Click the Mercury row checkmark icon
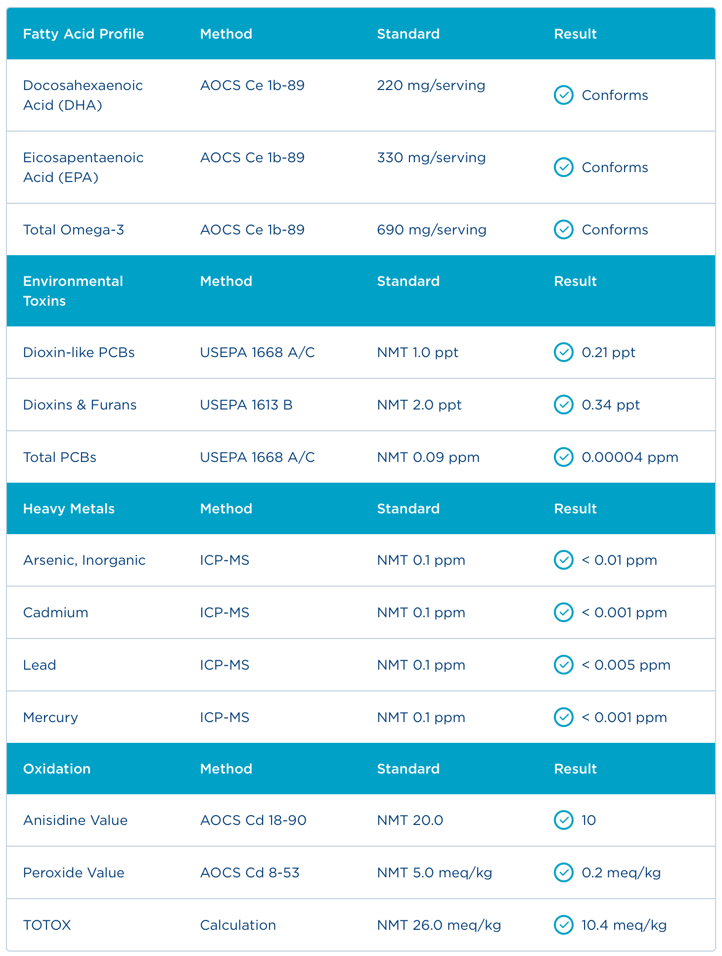Viewport: 722px width, 956px height. point(563,717)
